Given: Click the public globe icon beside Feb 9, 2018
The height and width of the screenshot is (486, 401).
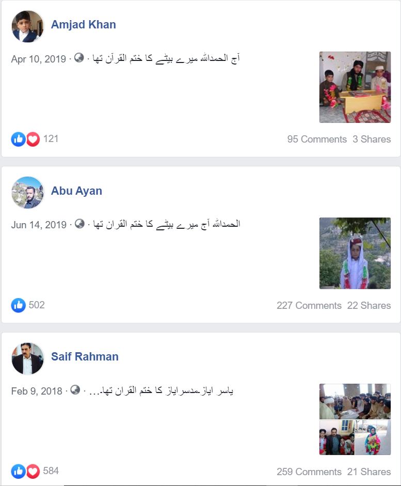Looking at the screenshot, I should click(75, 389).
